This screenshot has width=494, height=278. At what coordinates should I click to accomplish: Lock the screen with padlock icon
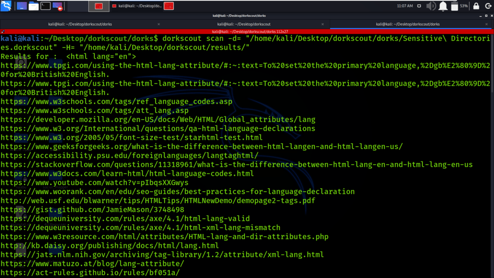pyautogui.click(x=476, y=6)
